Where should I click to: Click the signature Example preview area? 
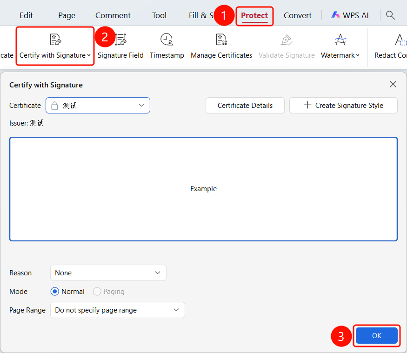tap(204, 189)
